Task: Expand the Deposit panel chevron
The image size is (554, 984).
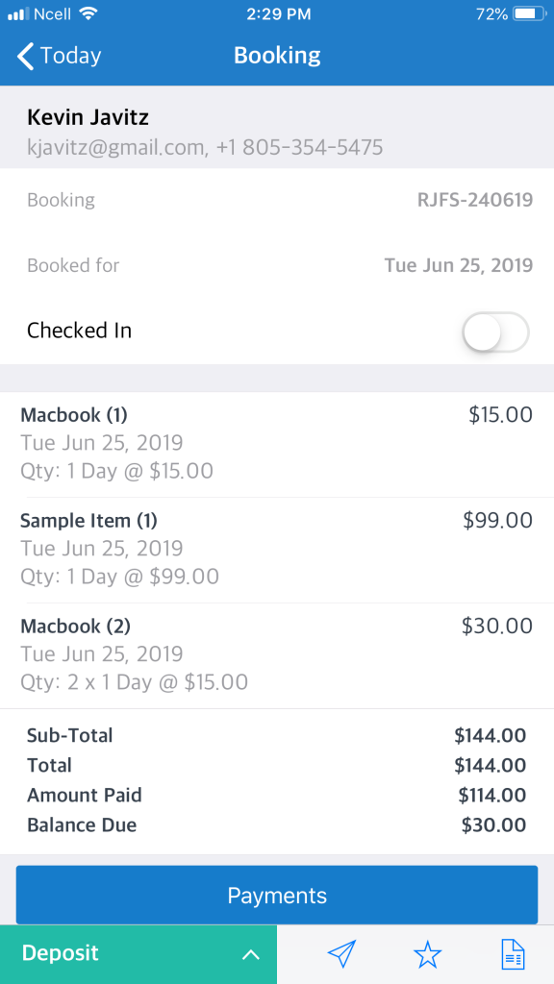Action: 251,954
